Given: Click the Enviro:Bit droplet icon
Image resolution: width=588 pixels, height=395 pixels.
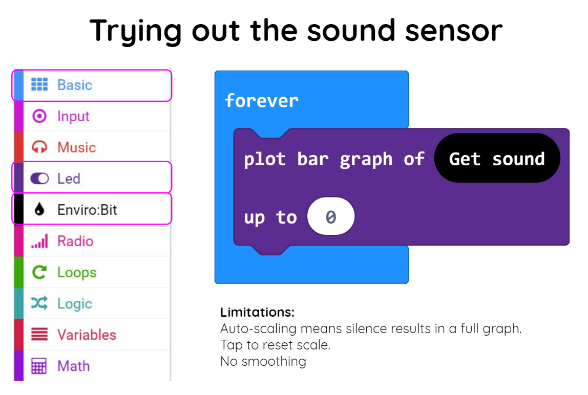Looking at the screenshot, I should tap(39, 209).
